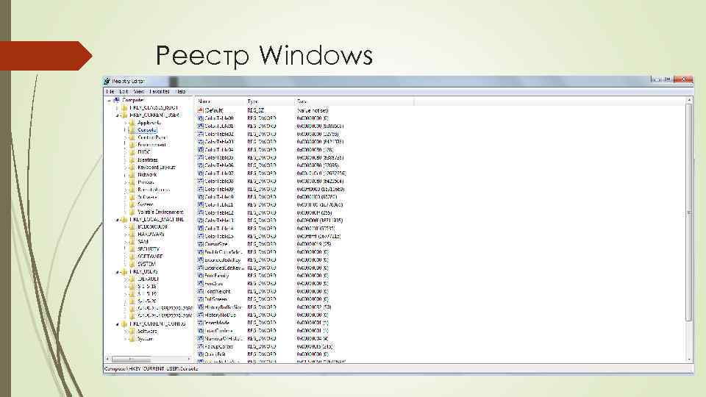Expand the HKEY_CLASSES_ROOT hive

[x=117, y=108]
